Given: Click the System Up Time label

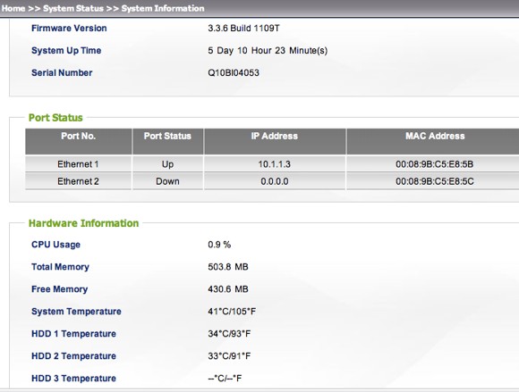Looking at the screenshot, I should click(66, 51).
